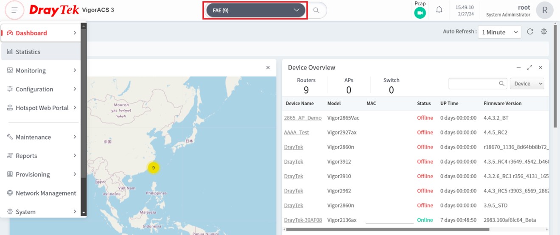Expand the Maintenance submenu chevron
Screen dimensions: 560x235
tap(75, 137)
